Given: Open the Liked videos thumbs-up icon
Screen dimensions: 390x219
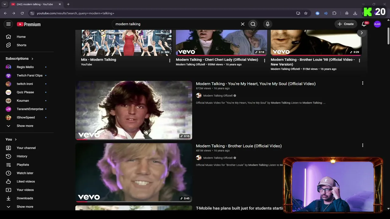Looking at the screenshot, I should [x=9, y=182].
